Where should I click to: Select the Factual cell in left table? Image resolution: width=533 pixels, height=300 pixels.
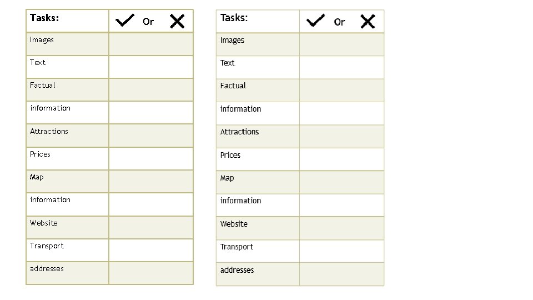pyautogui.click(x=67, y=90)
